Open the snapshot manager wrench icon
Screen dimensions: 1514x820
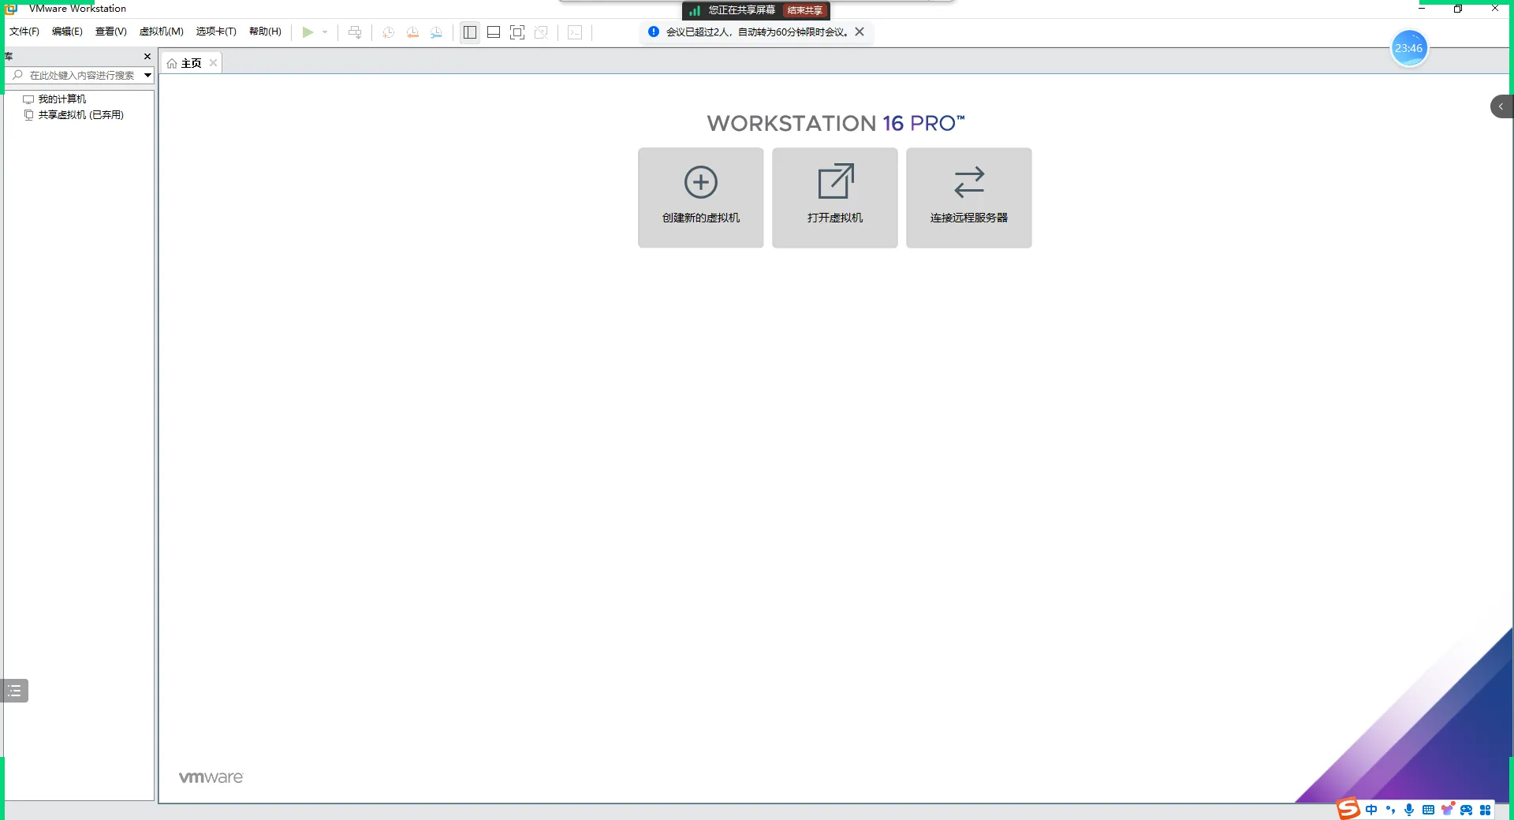tap(436, 32)
